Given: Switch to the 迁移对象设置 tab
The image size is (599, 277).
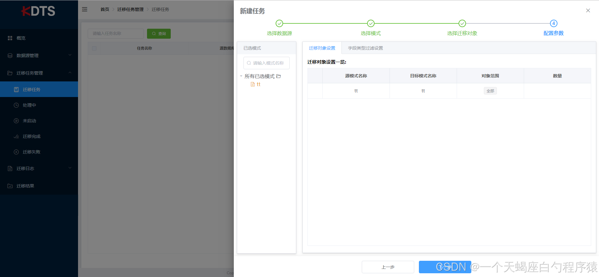Looking at the screenshot, I should (322, 48).
